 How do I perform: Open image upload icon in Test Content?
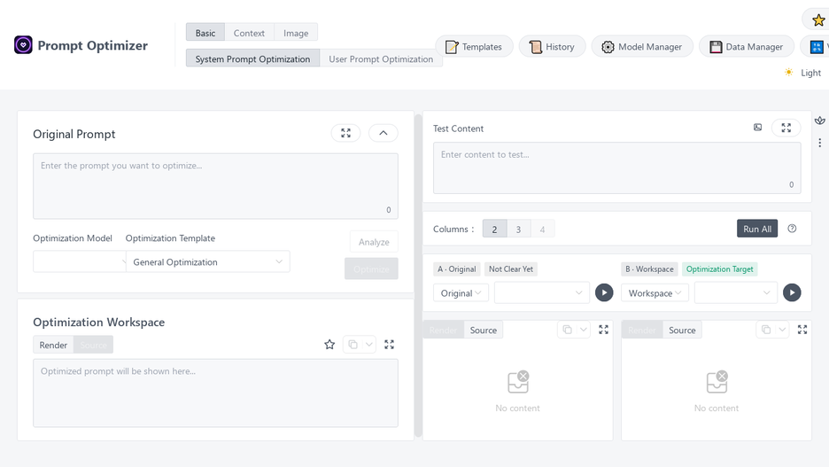[757, 128]
